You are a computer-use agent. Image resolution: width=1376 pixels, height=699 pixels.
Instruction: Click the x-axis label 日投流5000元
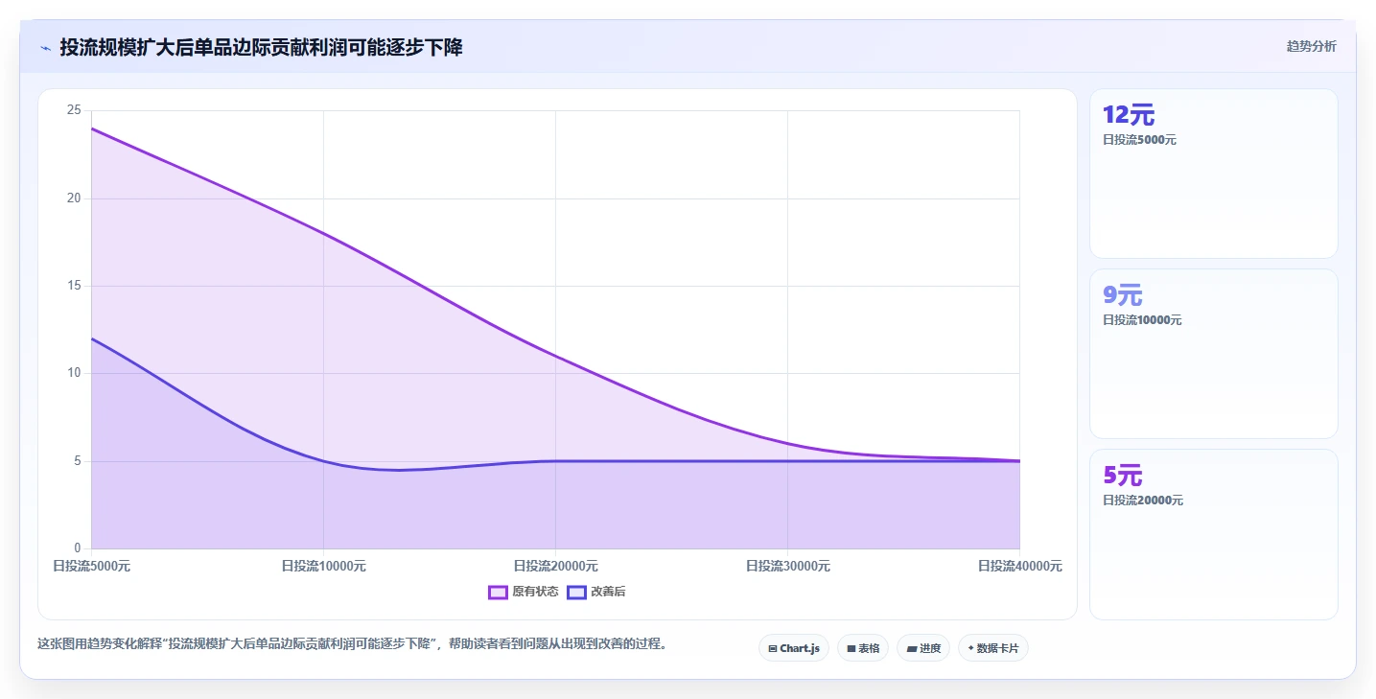point(92,566)
